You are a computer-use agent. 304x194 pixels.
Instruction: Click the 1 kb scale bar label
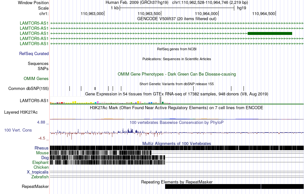pos(115,8)
